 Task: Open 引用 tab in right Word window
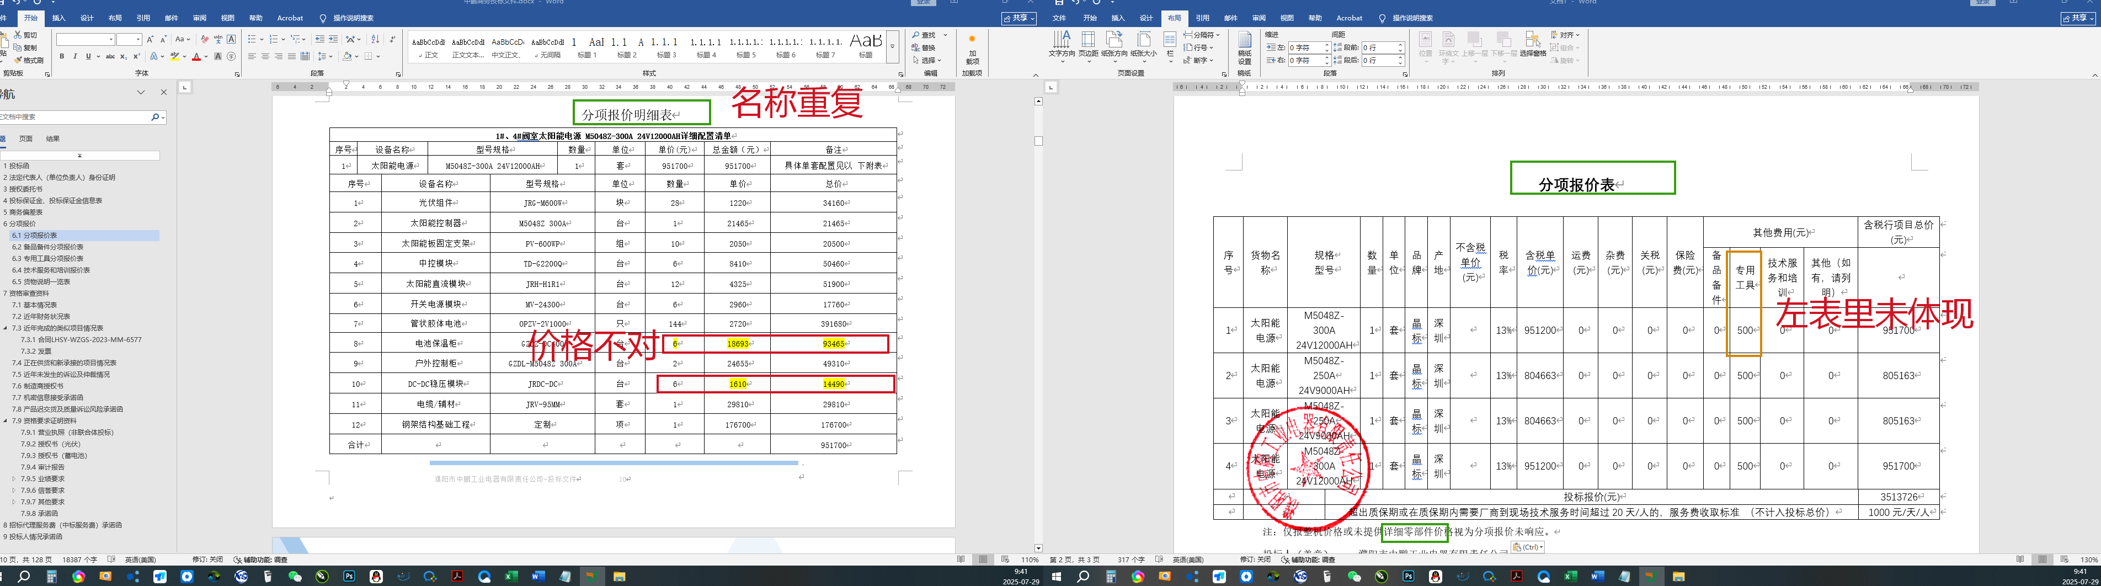click(1203, 18)
